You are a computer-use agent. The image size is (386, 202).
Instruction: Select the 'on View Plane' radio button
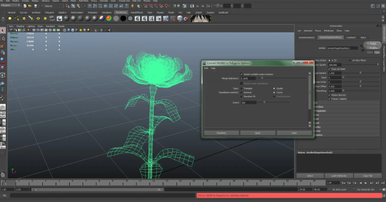[x=350, y=60]
